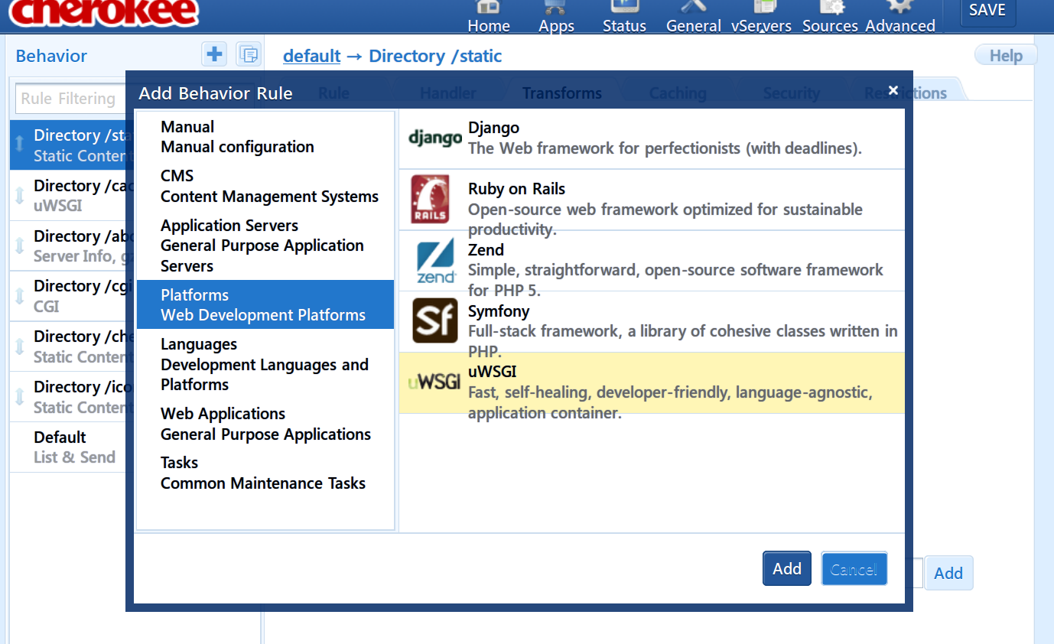Select the Application Servers category

265,246
